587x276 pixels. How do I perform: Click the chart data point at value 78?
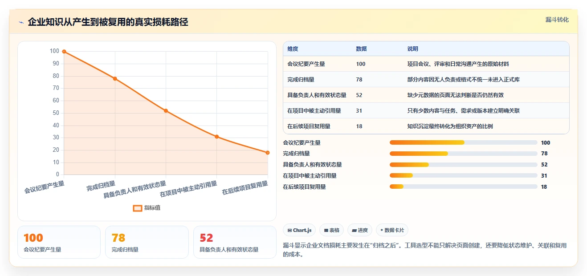(x=115, y=79)
